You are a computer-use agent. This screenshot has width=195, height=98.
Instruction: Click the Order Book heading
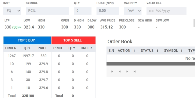tap(120, 41)
